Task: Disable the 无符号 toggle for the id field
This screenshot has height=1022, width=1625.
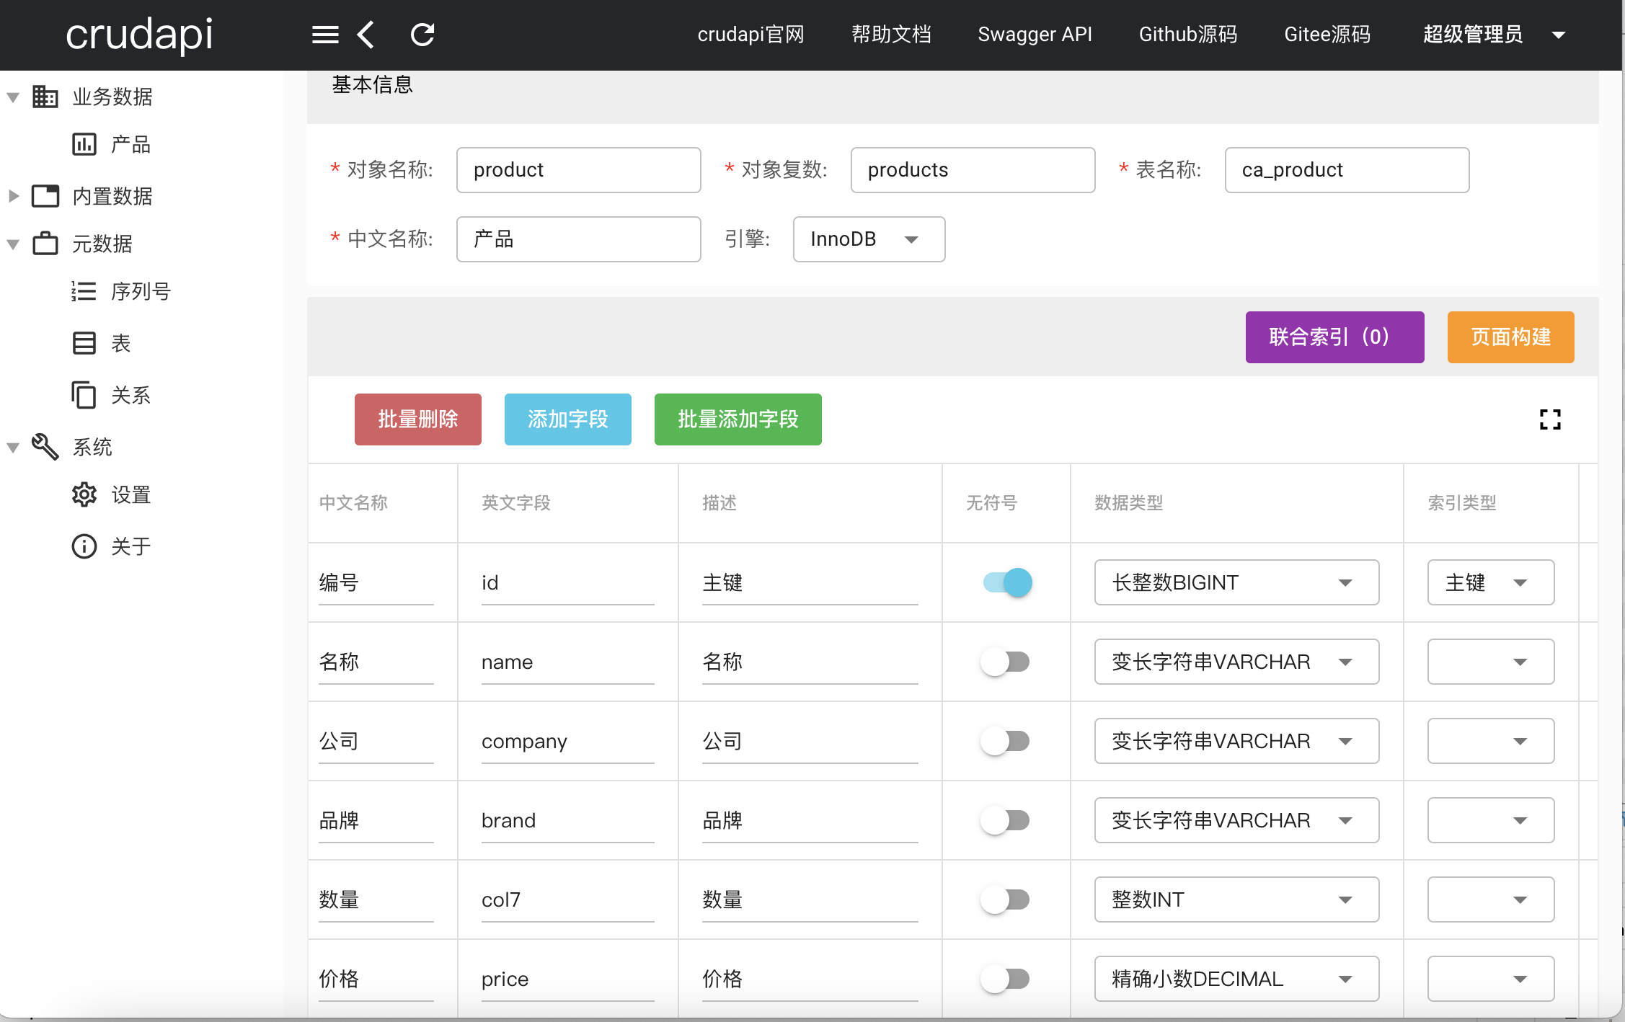Action: 1006,582
